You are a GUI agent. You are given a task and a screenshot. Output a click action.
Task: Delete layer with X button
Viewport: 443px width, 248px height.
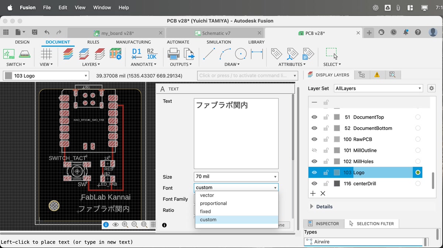323,193
